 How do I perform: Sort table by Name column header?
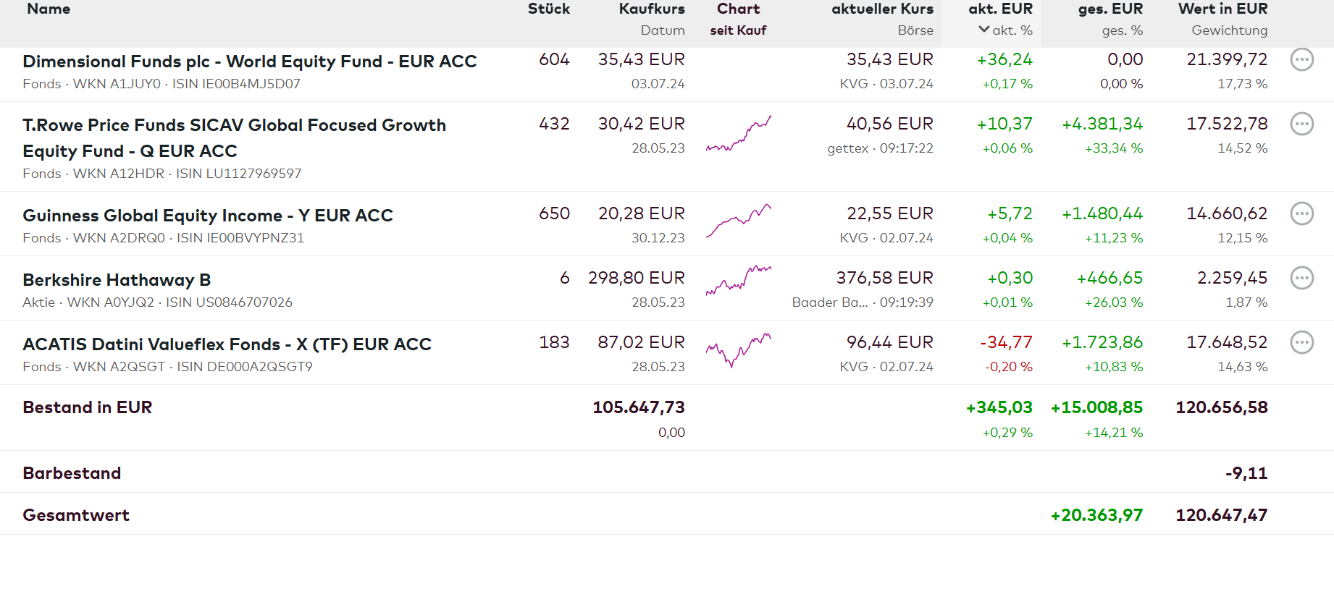[x=49, y=9]
